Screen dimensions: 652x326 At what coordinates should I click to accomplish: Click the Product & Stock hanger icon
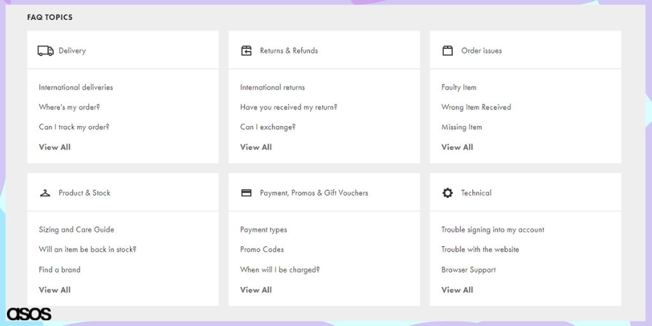click(45, 193)
